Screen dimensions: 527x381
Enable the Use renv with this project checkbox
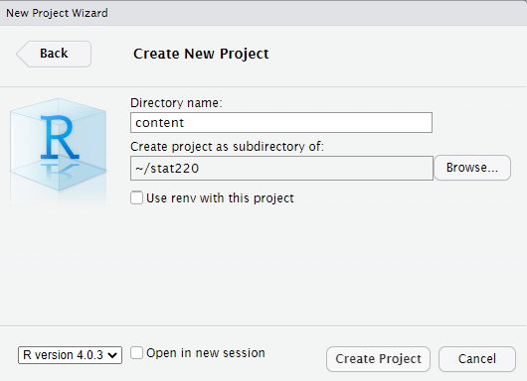click(x=137, y=197)
